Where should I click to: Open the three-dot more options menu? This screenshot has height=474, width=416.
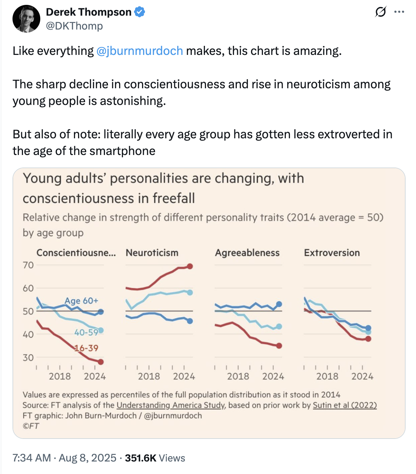click(399, 12)
